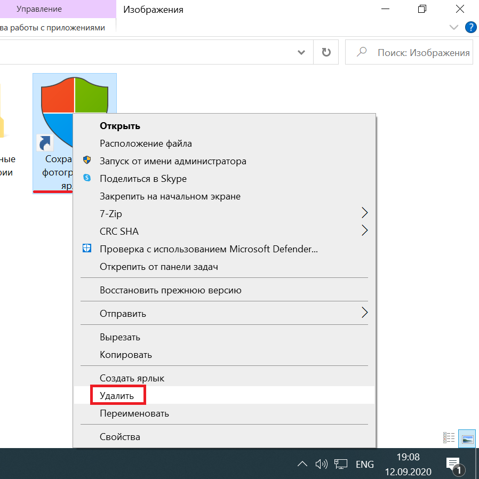
Task: Select Закрепить на начальном экране
Action: [224, 196]
